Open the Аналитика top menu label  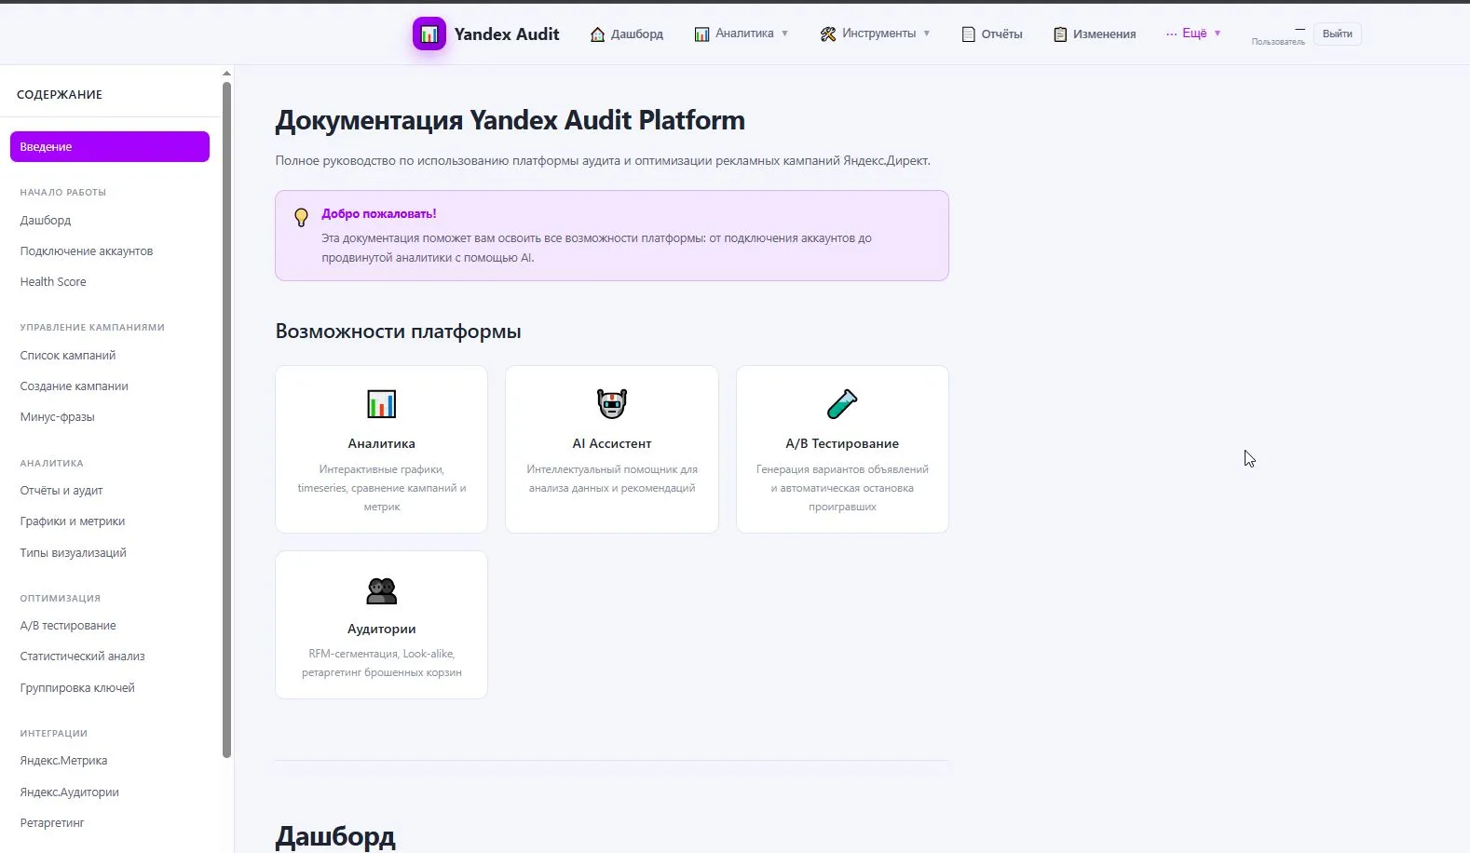[x=744, y=34]
